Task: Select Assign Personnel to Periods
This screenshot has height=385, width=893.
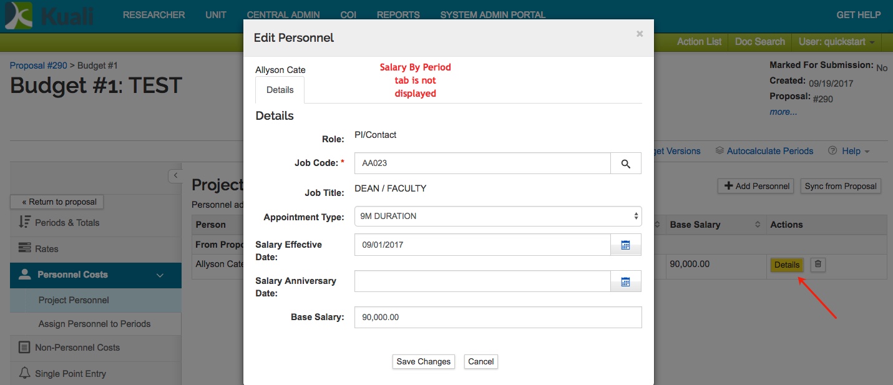Action: coord(95,324)
